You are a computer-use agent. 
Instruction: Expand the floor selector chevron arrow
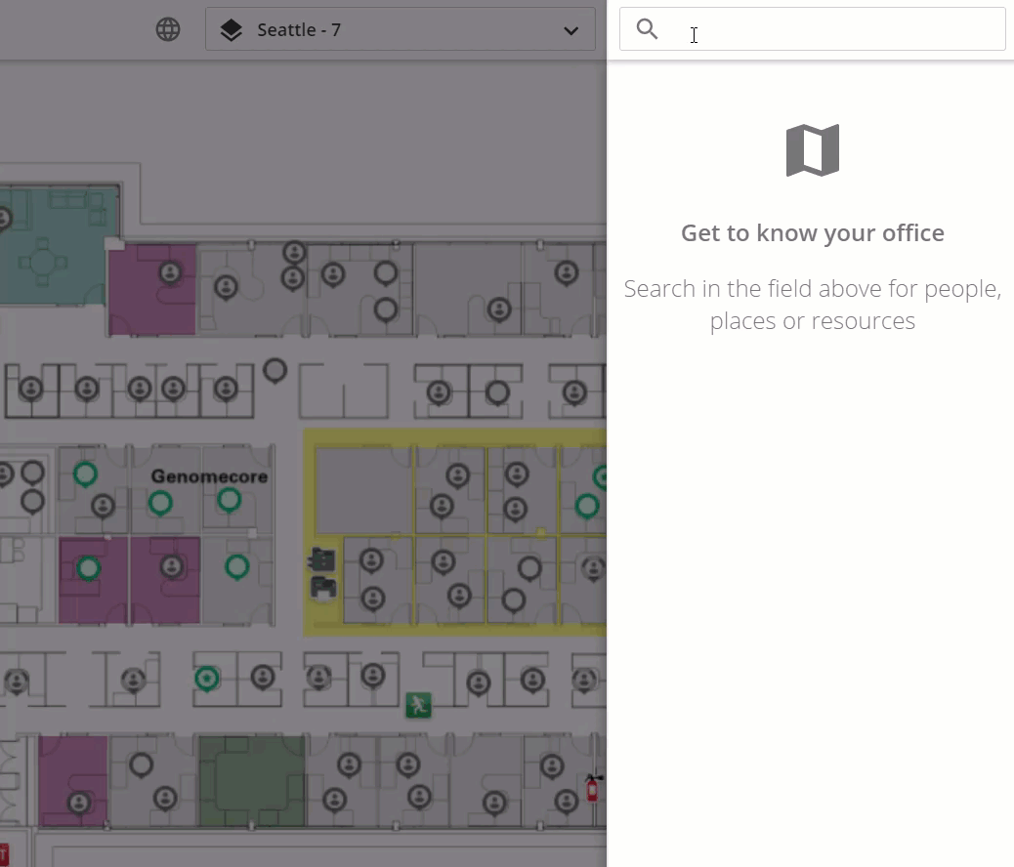tap(570, 30)
